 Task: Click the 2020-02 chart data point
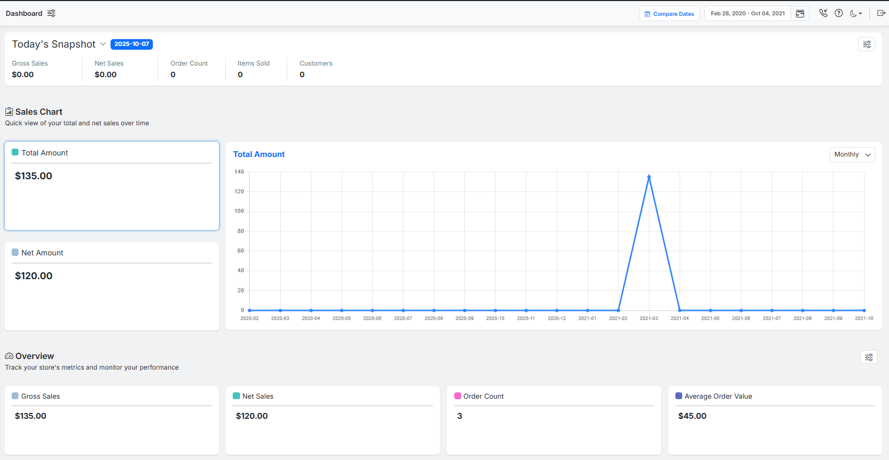[x=250, y=310]
